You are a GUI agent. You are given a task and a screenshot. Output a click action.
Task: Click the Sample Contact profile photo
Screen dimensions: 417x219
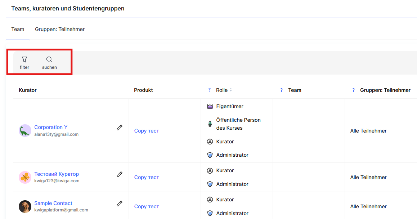tap(25, 206)
